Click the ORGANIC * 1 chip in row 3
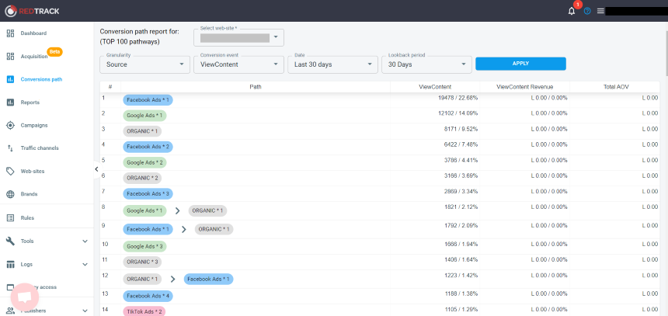The height and width of the screenshot is (316, 668). (x=142, y=131)
